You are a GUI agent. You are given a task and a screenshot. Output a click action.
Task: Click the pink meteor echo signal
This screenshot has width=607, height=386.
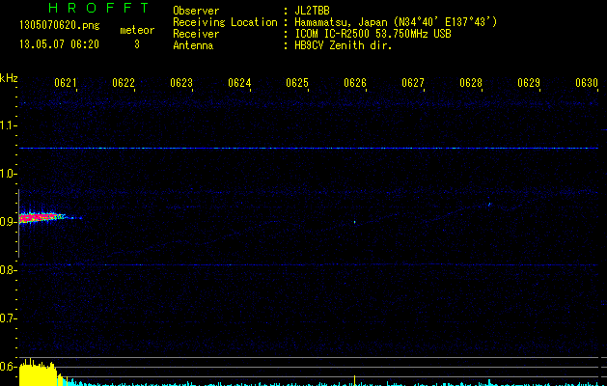pyautogui.click(x=37, y=218)
